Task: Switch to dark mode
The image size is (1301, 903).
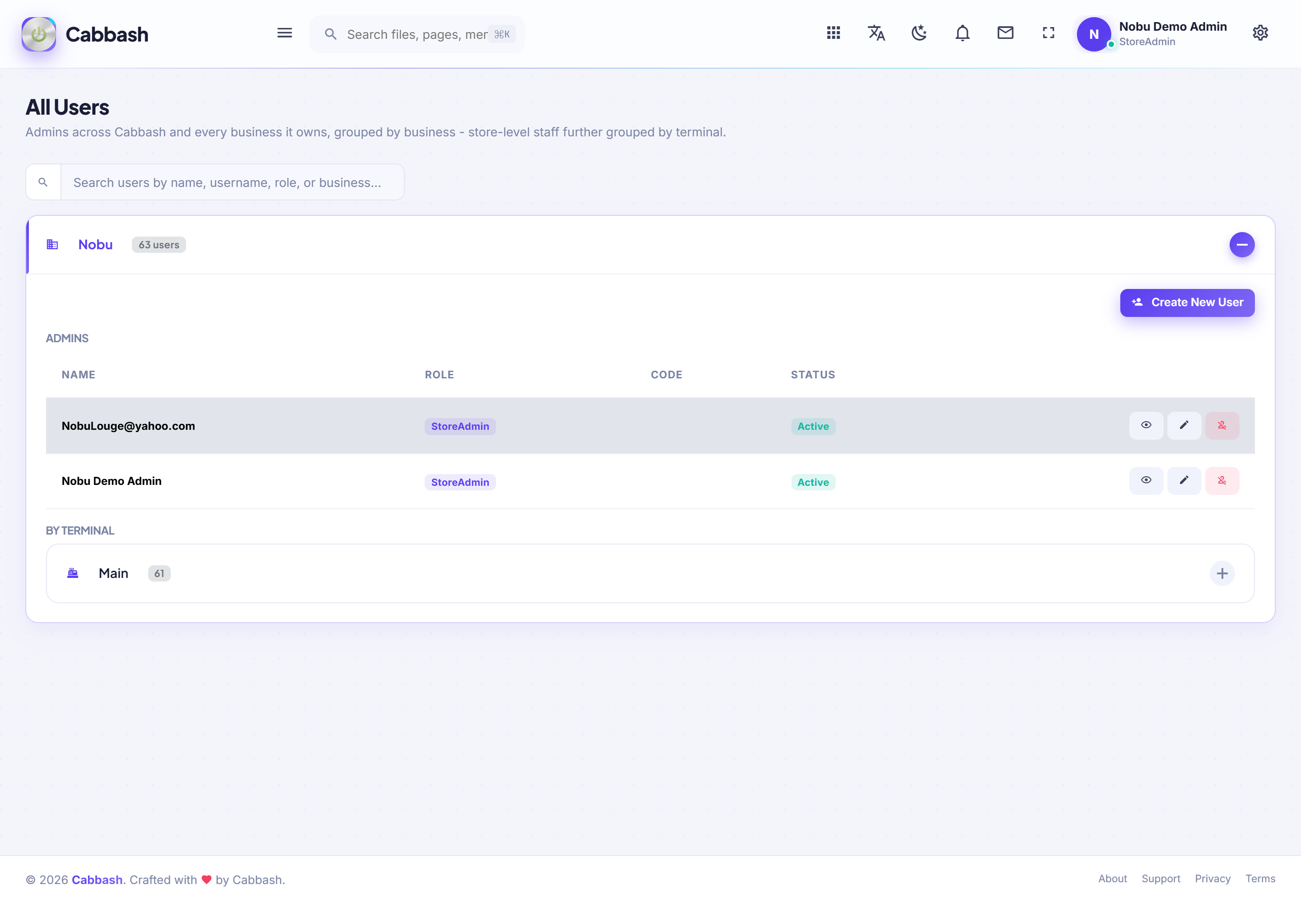Action: click(919, 33)
